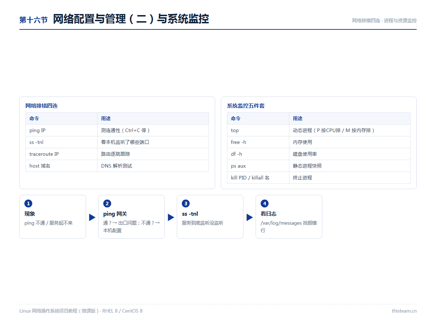Click the 内存使用 cell

pyautogui.click(x=350, y=142)
